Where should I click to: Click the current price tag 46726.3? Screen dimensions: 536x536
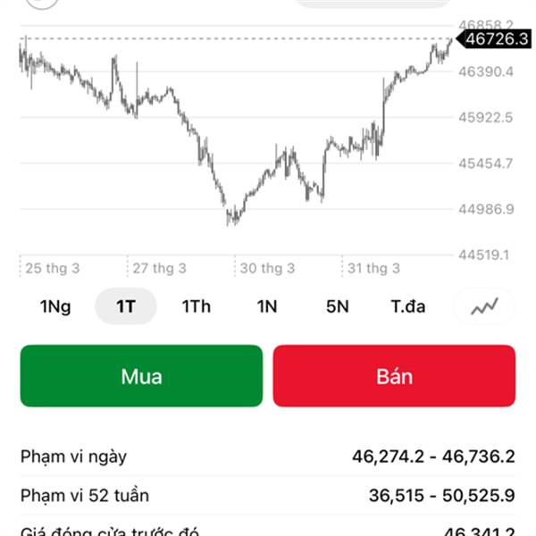coord(491,39)
